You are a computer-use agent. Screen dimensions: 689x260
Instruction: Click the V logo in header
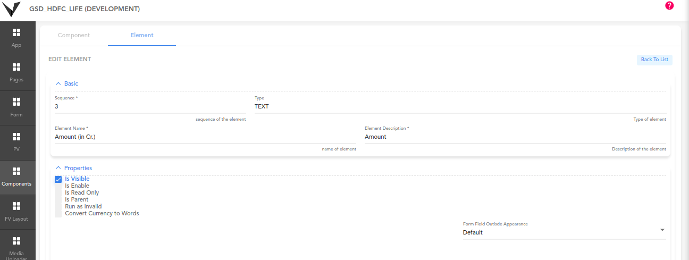click(x=12, y=9)
